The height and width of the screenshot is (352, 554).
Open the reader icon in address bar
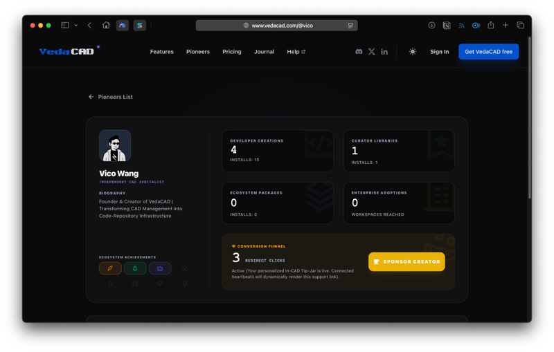coord(350,26)
